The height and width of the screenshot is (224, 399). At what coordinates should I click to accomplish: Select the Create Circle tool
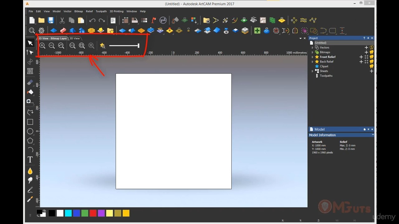(x=30, y=131)
